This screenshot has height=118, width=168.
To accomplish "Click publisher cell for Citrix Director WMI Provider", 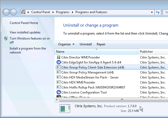I will pos(153,57).
